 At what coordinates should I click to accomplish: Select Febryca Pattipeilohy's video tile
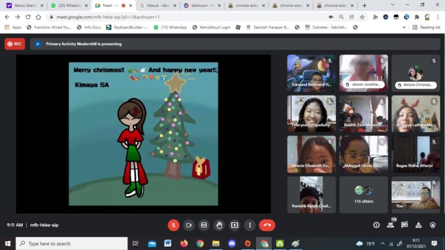pyautogui.click(x=311, y=114)
